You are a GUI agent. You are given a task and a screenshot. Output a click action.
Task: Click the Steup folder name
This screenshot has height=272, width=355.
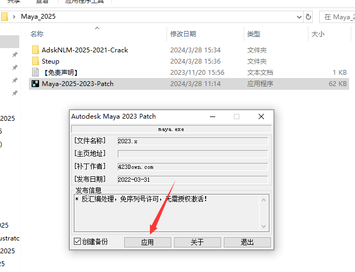[50, 61]
